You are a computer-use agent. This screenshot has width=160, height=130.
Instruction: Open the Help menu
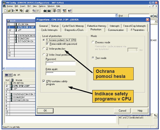click(x=58, y=6)
